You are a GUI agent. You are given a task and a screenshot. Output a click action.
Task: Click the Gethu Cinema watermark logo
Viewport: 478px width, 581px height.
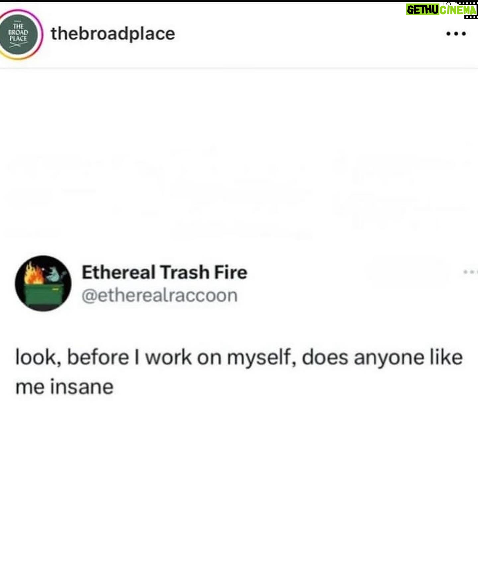(x=442, y=10)
